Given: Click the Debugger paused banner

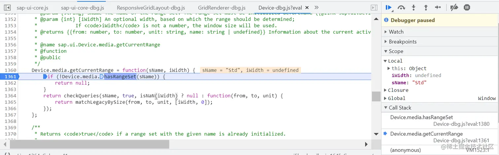Looking at the screenshot, I should point(440,20).
